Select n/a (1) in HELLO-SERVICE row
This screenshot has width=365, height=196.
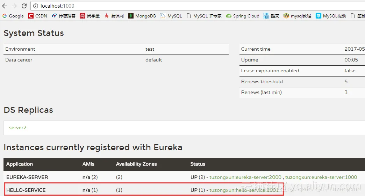(x=90, y=190)
